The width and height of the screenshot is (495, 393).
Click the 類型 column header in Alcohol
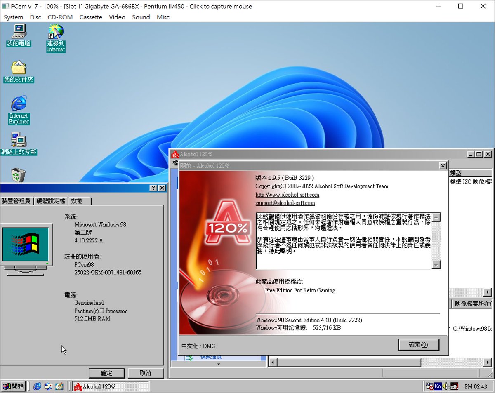tap(470, 173)
